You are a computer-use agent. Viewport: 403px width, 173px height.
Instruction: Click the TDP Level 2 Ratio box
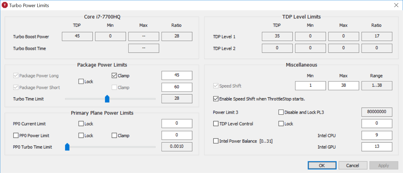pos(377,48)
